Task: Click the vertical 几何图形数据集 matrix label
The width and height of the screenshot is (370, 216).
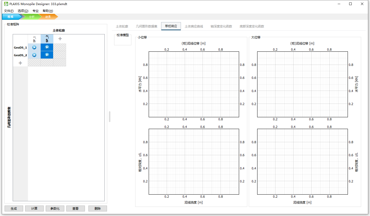Action: click(9, 117)
